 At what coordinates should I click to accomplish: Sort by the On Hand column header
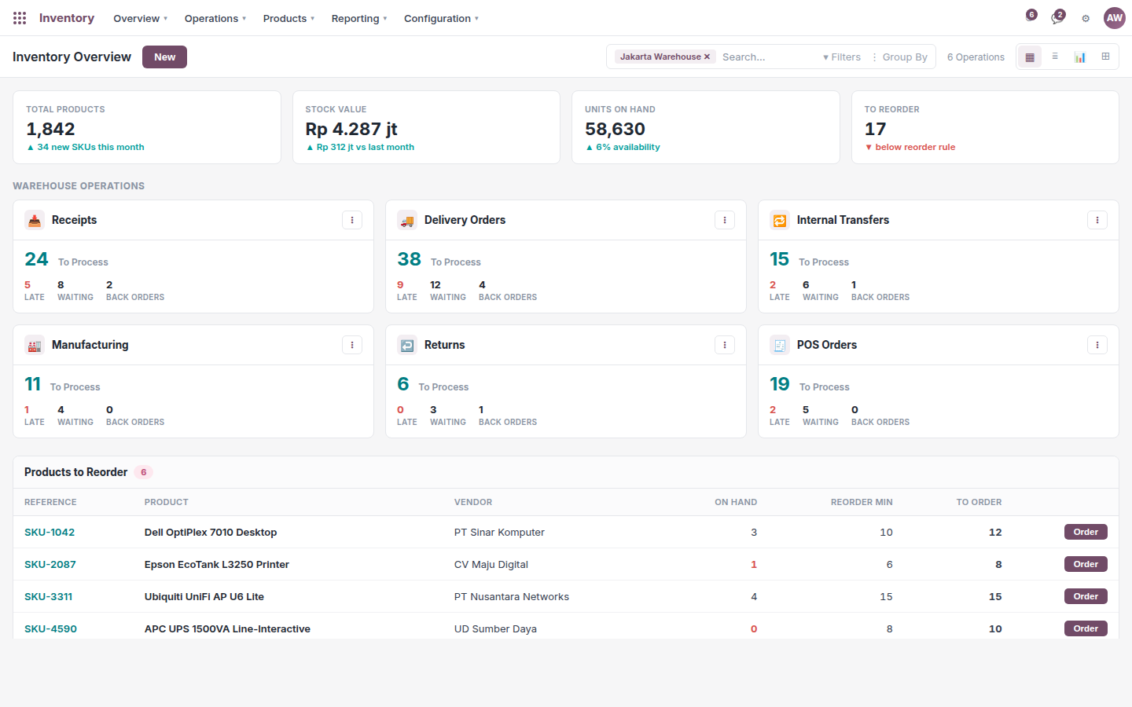point(736,502)
